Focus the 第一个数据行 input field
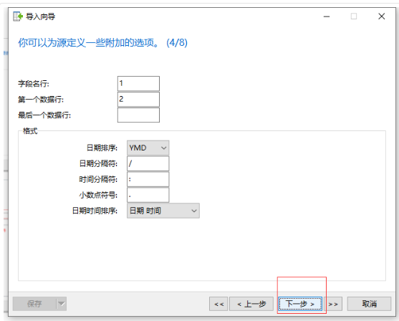399x321 pixels. tap(138, 99)
